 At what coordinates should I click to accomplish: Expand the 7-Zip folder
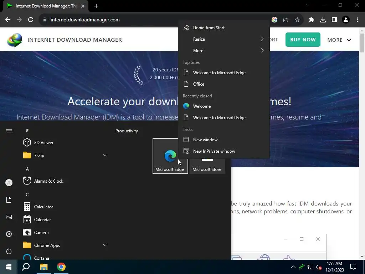(65, 156)
